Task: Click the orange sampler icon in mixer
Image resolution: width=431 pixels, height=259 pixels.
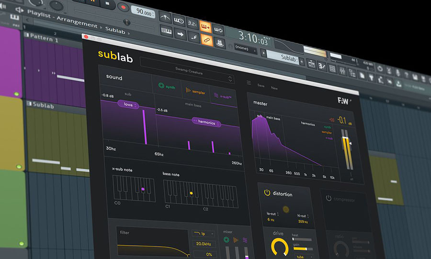Action: pyautogui.click(x=236, y=240)
